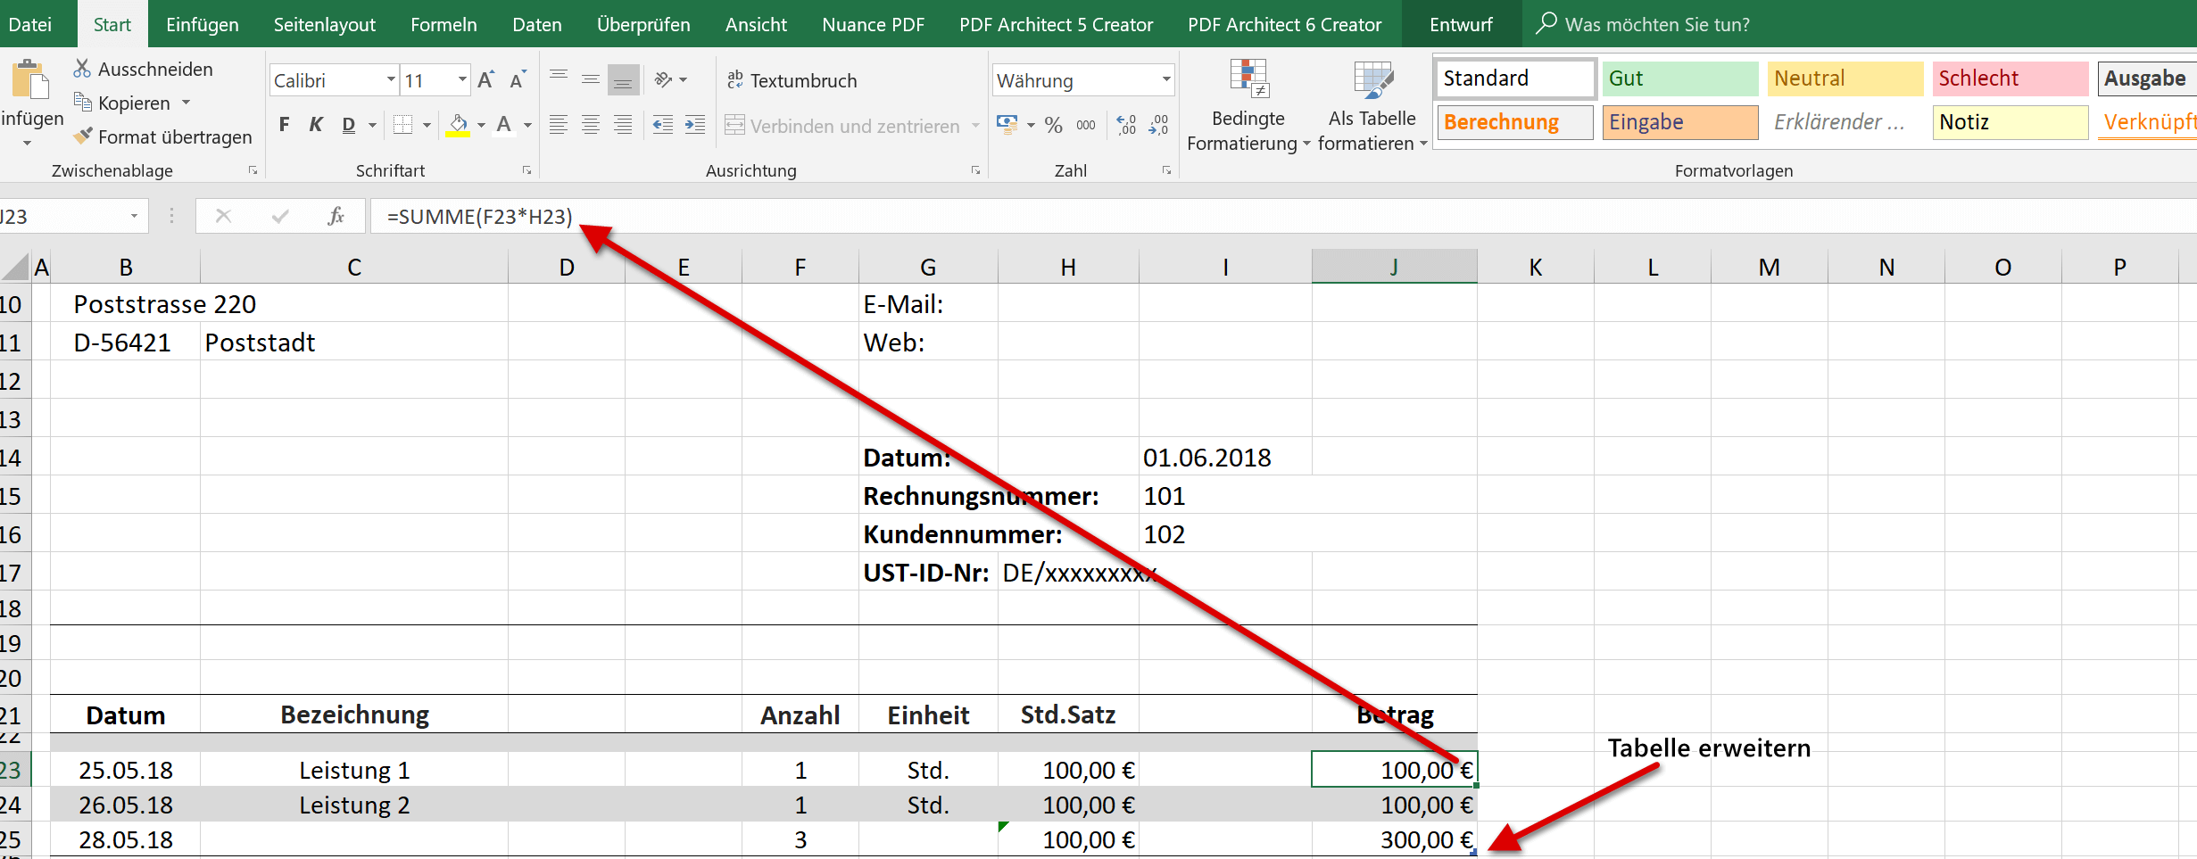Click the cancel X in formula bar
The width and height of the screenshot is (2197, 859).
223,216
